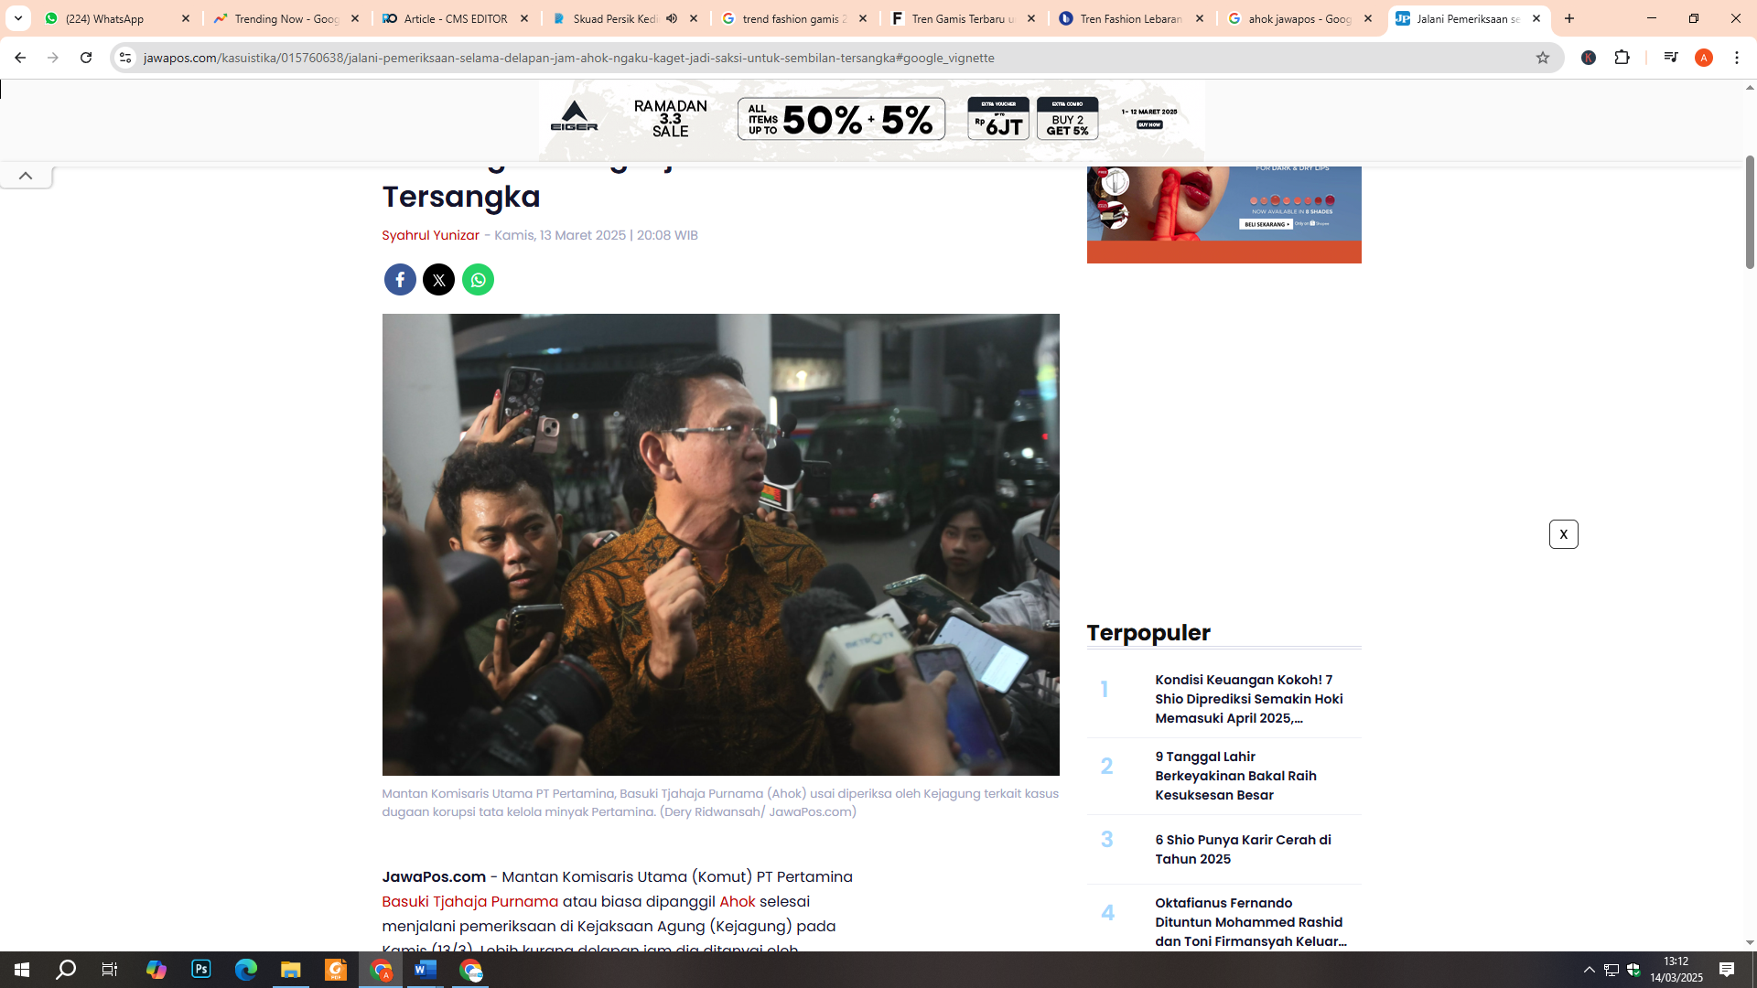1757x988 pixels.
Task: Click scrollbar down arrow
Action: click(x=1750, y=942)
